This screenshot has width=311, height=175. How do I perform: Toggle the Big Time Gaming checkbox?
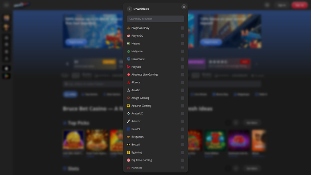[182, 160]
